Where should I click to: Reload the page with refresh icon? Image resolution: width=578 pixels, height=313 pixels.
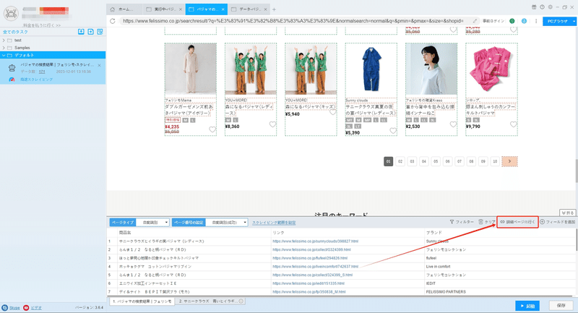click(x=113, y=21)
